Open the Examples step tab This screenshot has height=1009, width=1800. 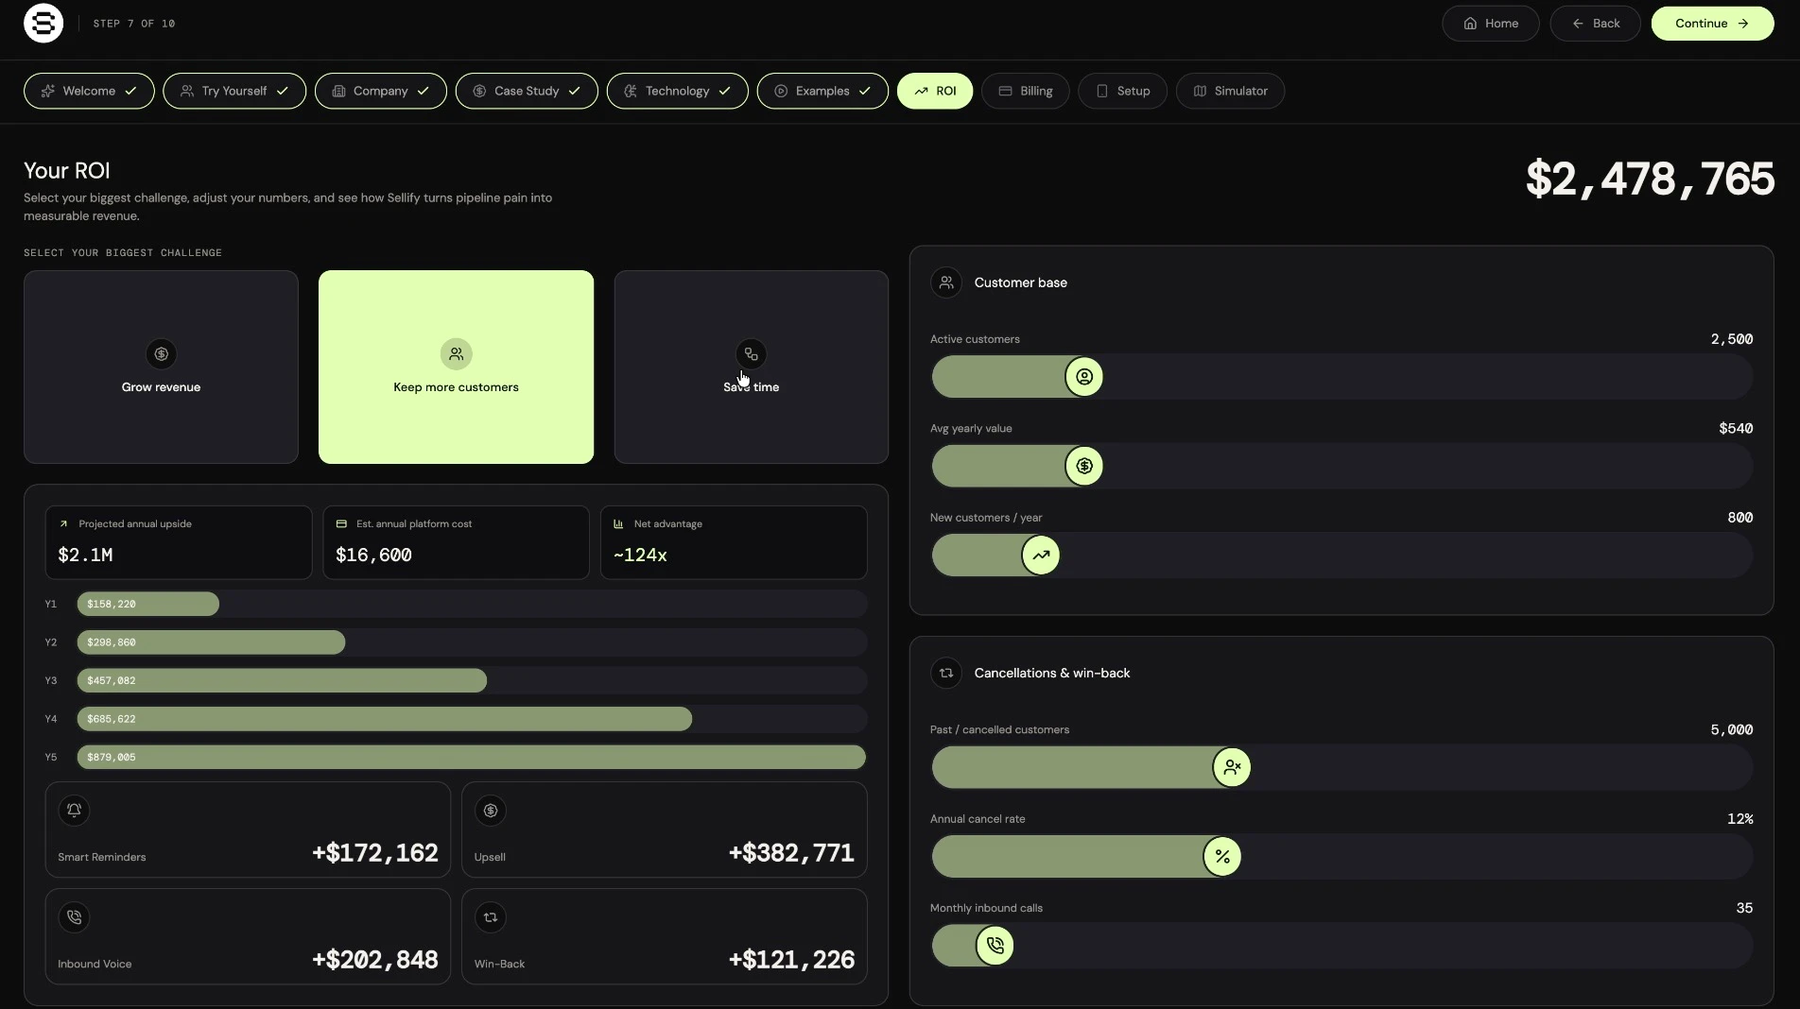tap(822, 91)
